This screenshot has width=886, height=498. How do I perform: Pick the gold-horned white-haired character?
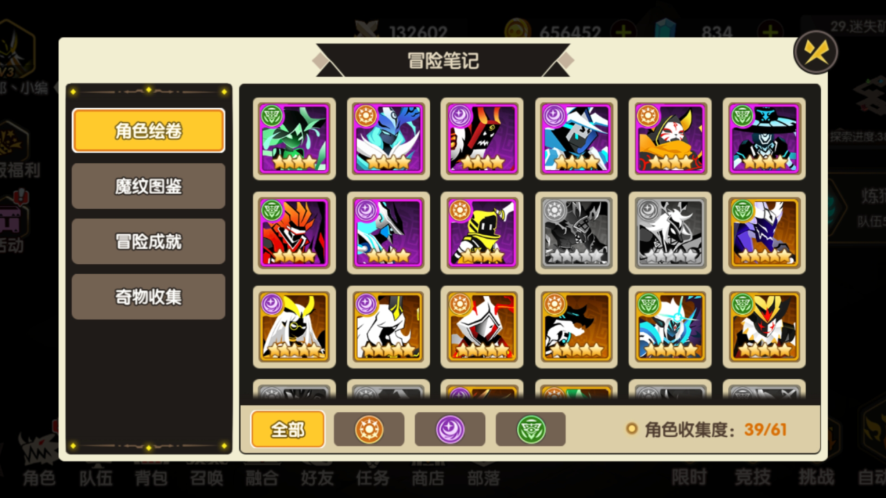click(x=294, y=326)
